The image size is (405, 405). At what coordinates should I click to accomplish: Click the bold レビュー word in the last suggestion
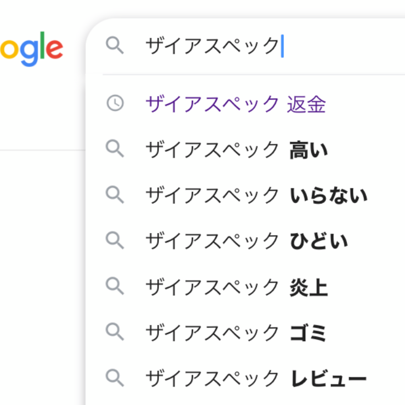pos(329,379)
